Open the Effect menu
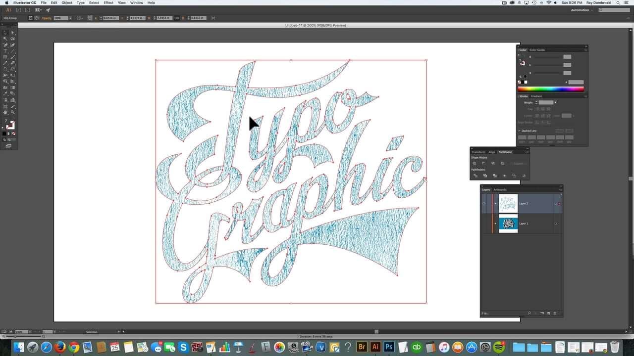The width and height of the screenshot is (634, 356). pos(108,2)
